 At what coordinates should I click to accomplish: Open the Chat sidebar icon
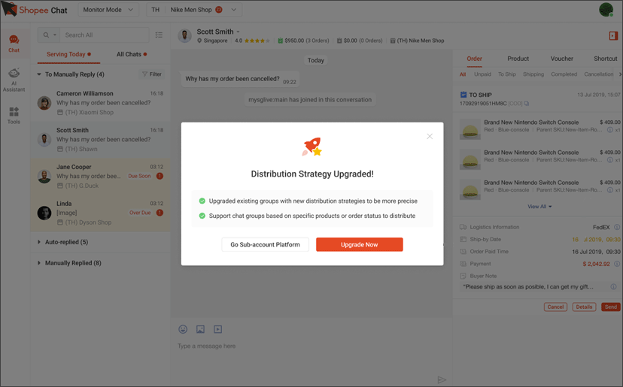[14, 44]
